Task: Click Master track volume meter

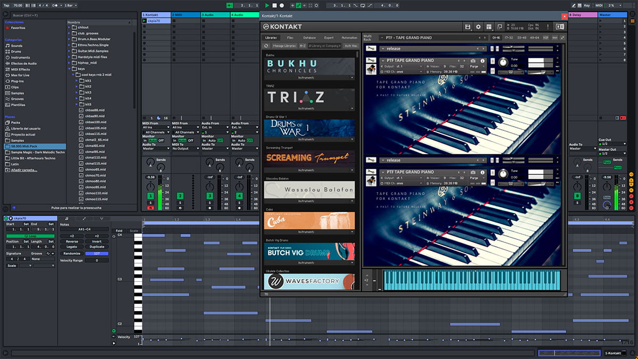Action: tap(617, 191)
